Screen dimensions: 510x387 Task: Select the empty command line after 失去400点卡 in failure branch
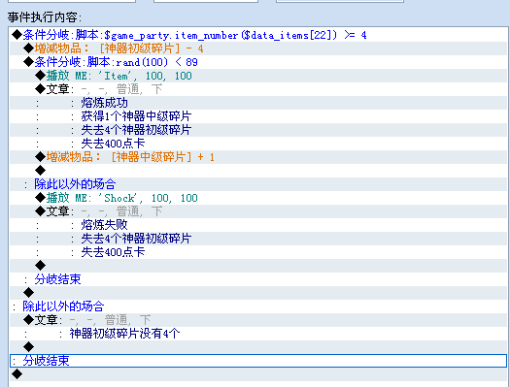click(258, 266)
